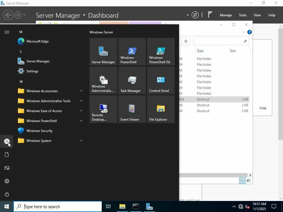
Task: Click the File Explorer search field
Action: 221,41
